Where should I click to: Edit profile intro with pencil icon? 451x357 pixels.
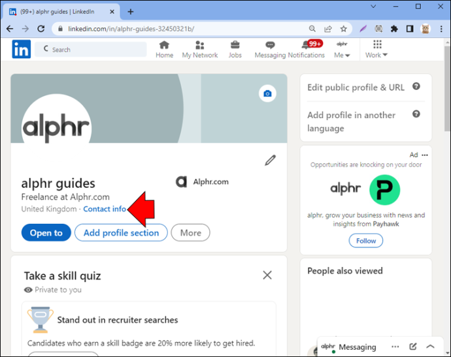point(270,161)
